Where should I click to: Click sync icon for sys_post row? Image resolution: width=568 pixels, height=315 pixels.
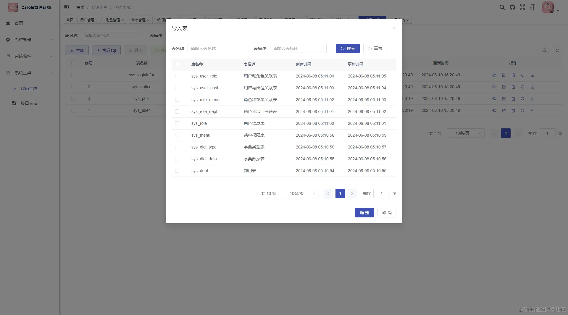(523, 99)
